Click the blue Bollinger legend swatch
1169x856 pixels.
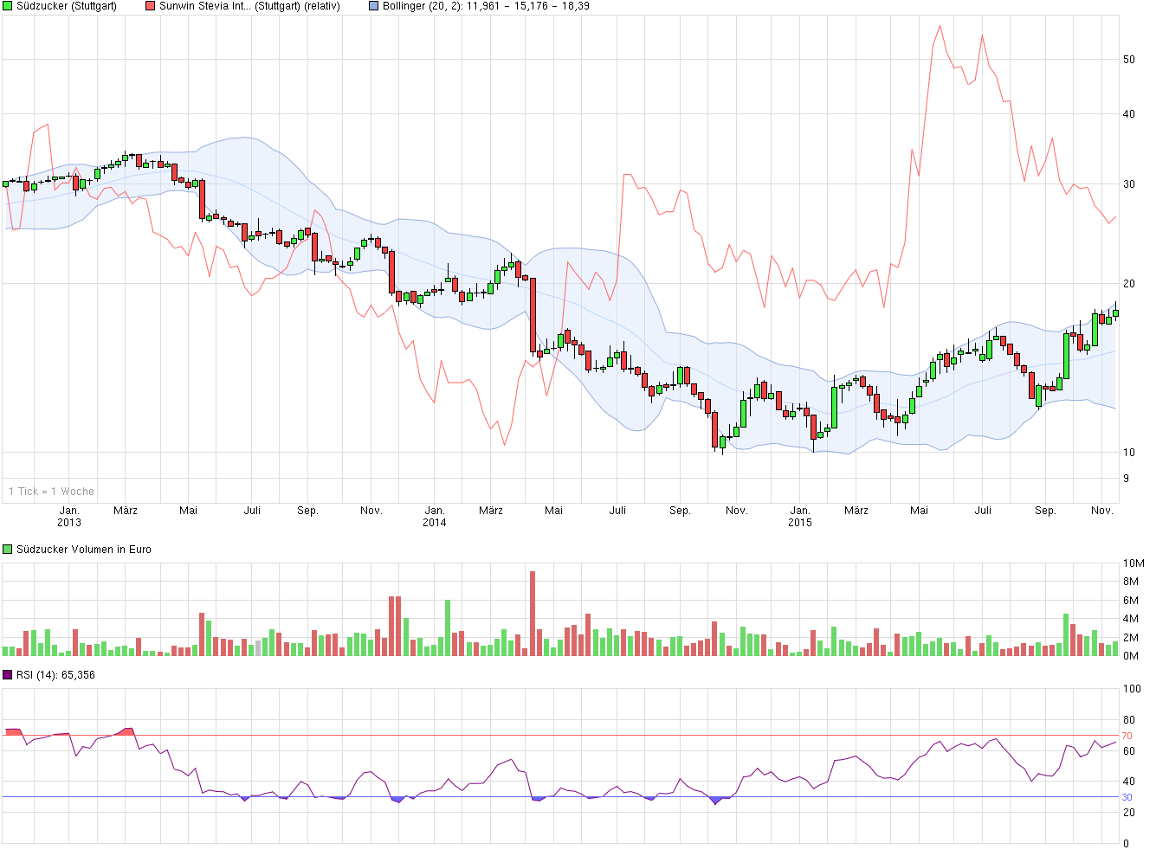point(374,6)
